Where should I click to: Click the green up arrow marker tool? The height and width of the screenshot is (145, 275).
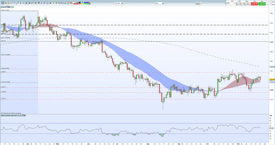53,3
